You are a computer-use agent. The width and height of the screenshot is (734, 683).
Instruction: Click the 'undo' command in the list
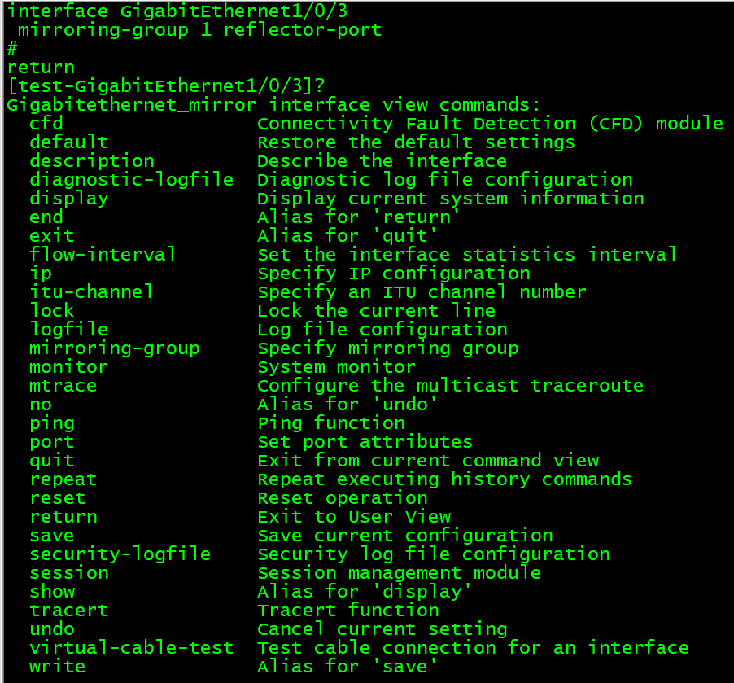click(x=52, y=629)
